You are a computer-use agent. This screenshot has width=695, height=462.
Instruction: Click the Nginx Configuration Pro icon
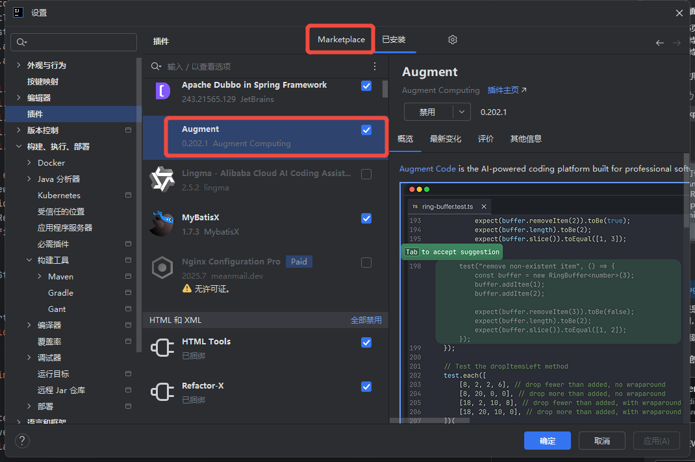pyautogui.click(x=162, y=268)
